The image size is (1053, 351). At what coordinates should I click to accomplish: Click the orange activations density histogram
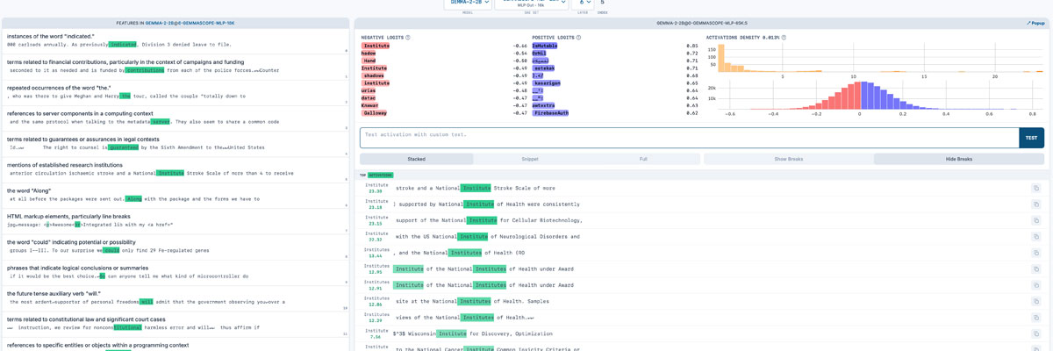click(x=881, y=56)
